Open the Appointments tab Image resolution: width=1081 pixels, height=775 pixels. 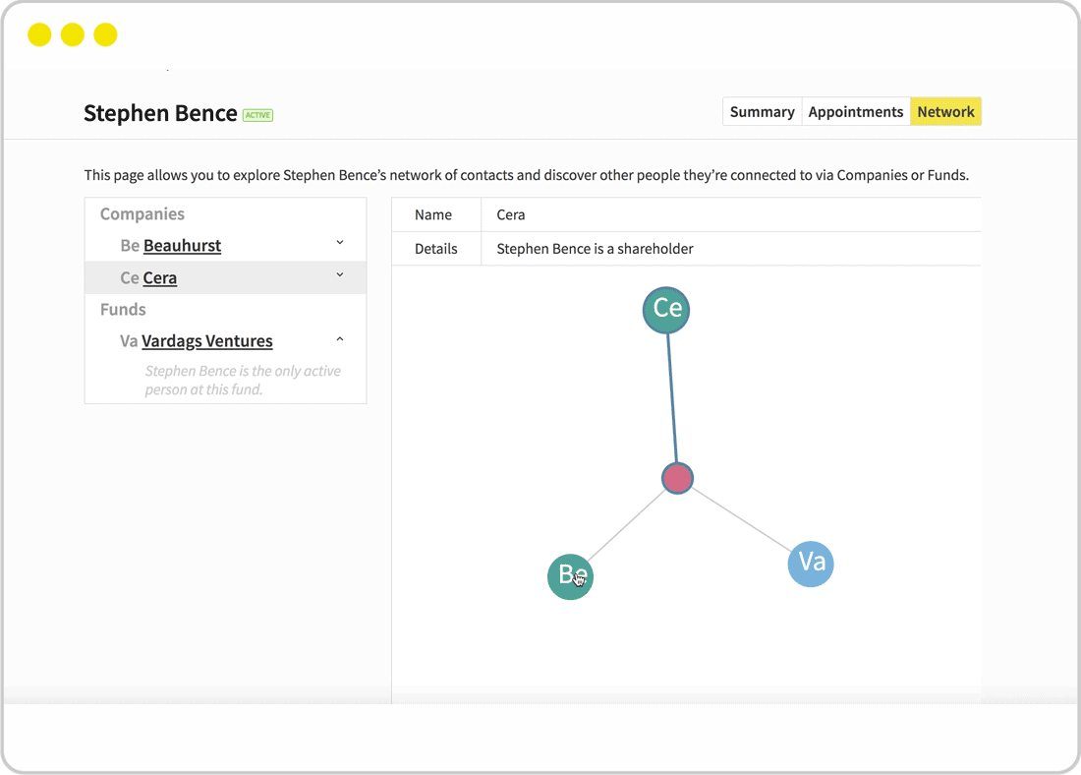click(856, 112)
